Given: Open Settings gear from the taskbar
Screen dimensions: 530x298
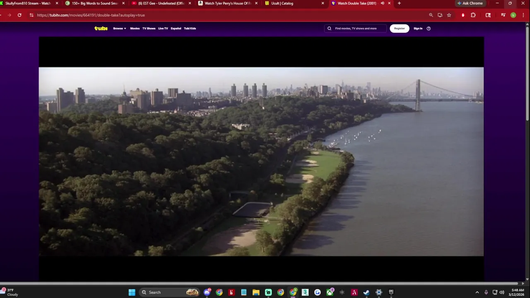Looking at the screenshot, I should tap(379, 292).
